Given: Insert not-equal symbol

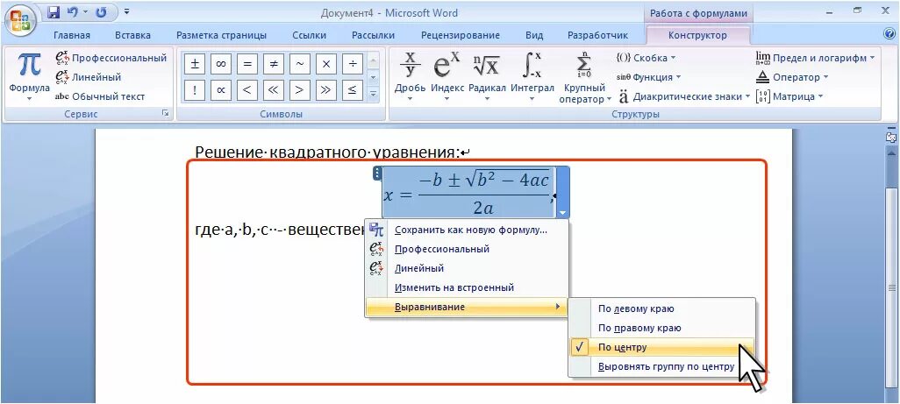Looking at the screenshot, I should pos(274,64).
